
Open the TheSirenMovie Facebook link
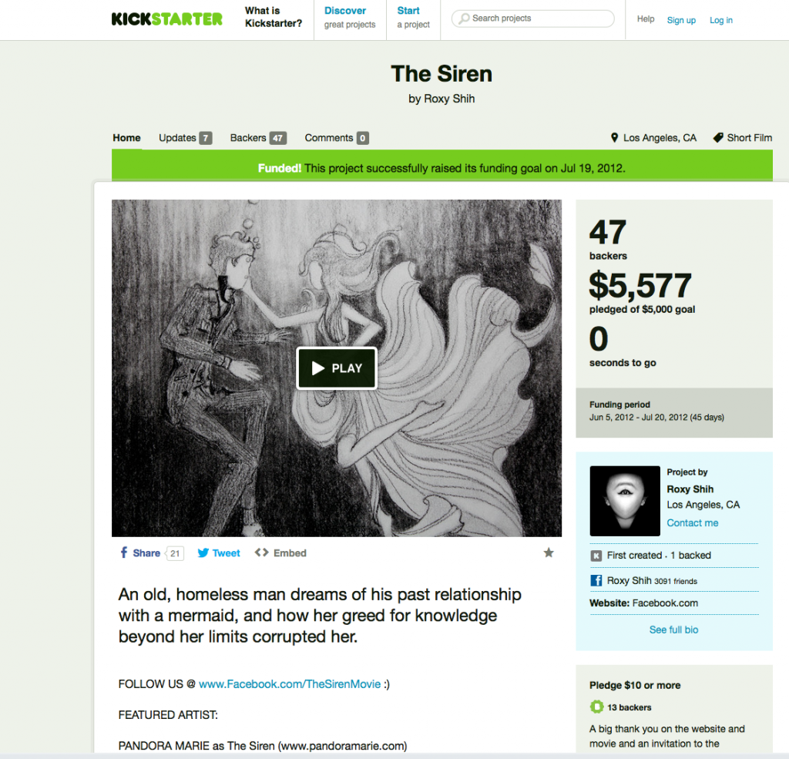[290, 684]
